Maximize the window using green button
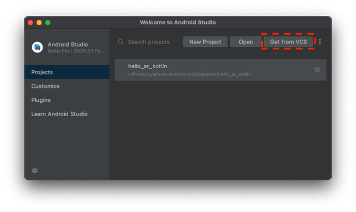 48,22
